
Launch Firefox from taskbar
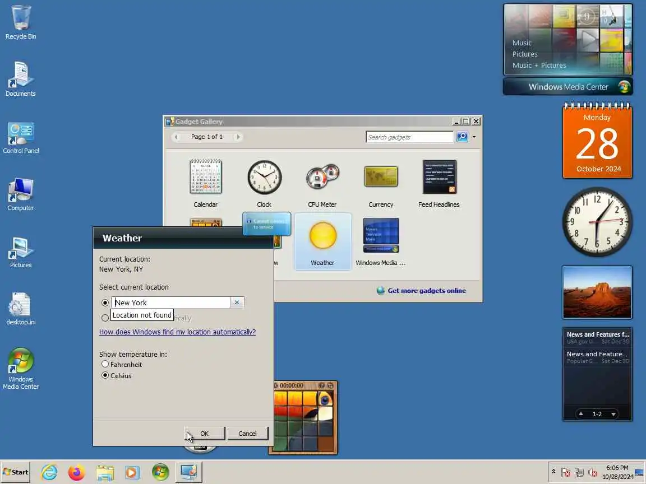pos(77,472)
